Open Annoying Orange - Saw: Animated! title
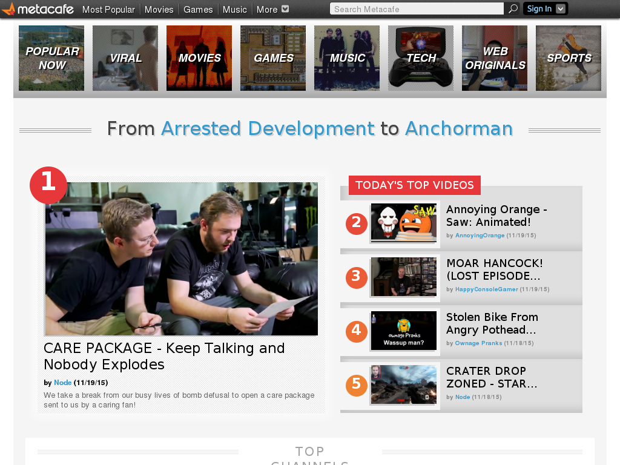Image resolution: width=620 pixels, height=465 pixels. 496,216
